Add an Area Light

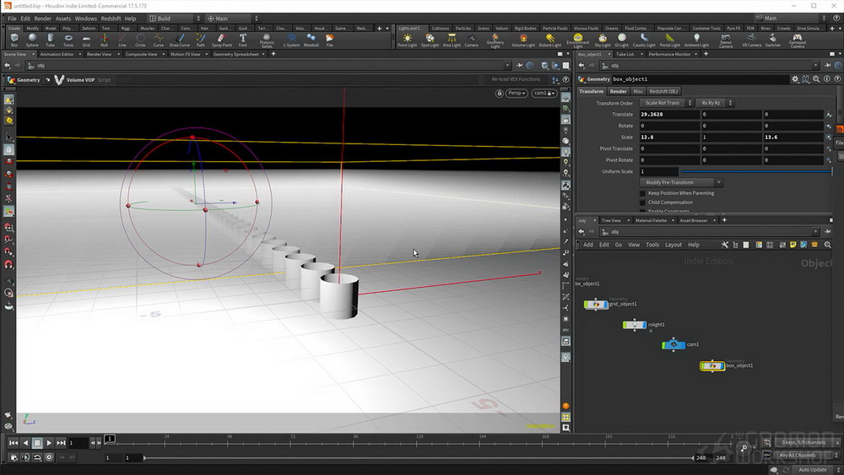tap(452, 40)
